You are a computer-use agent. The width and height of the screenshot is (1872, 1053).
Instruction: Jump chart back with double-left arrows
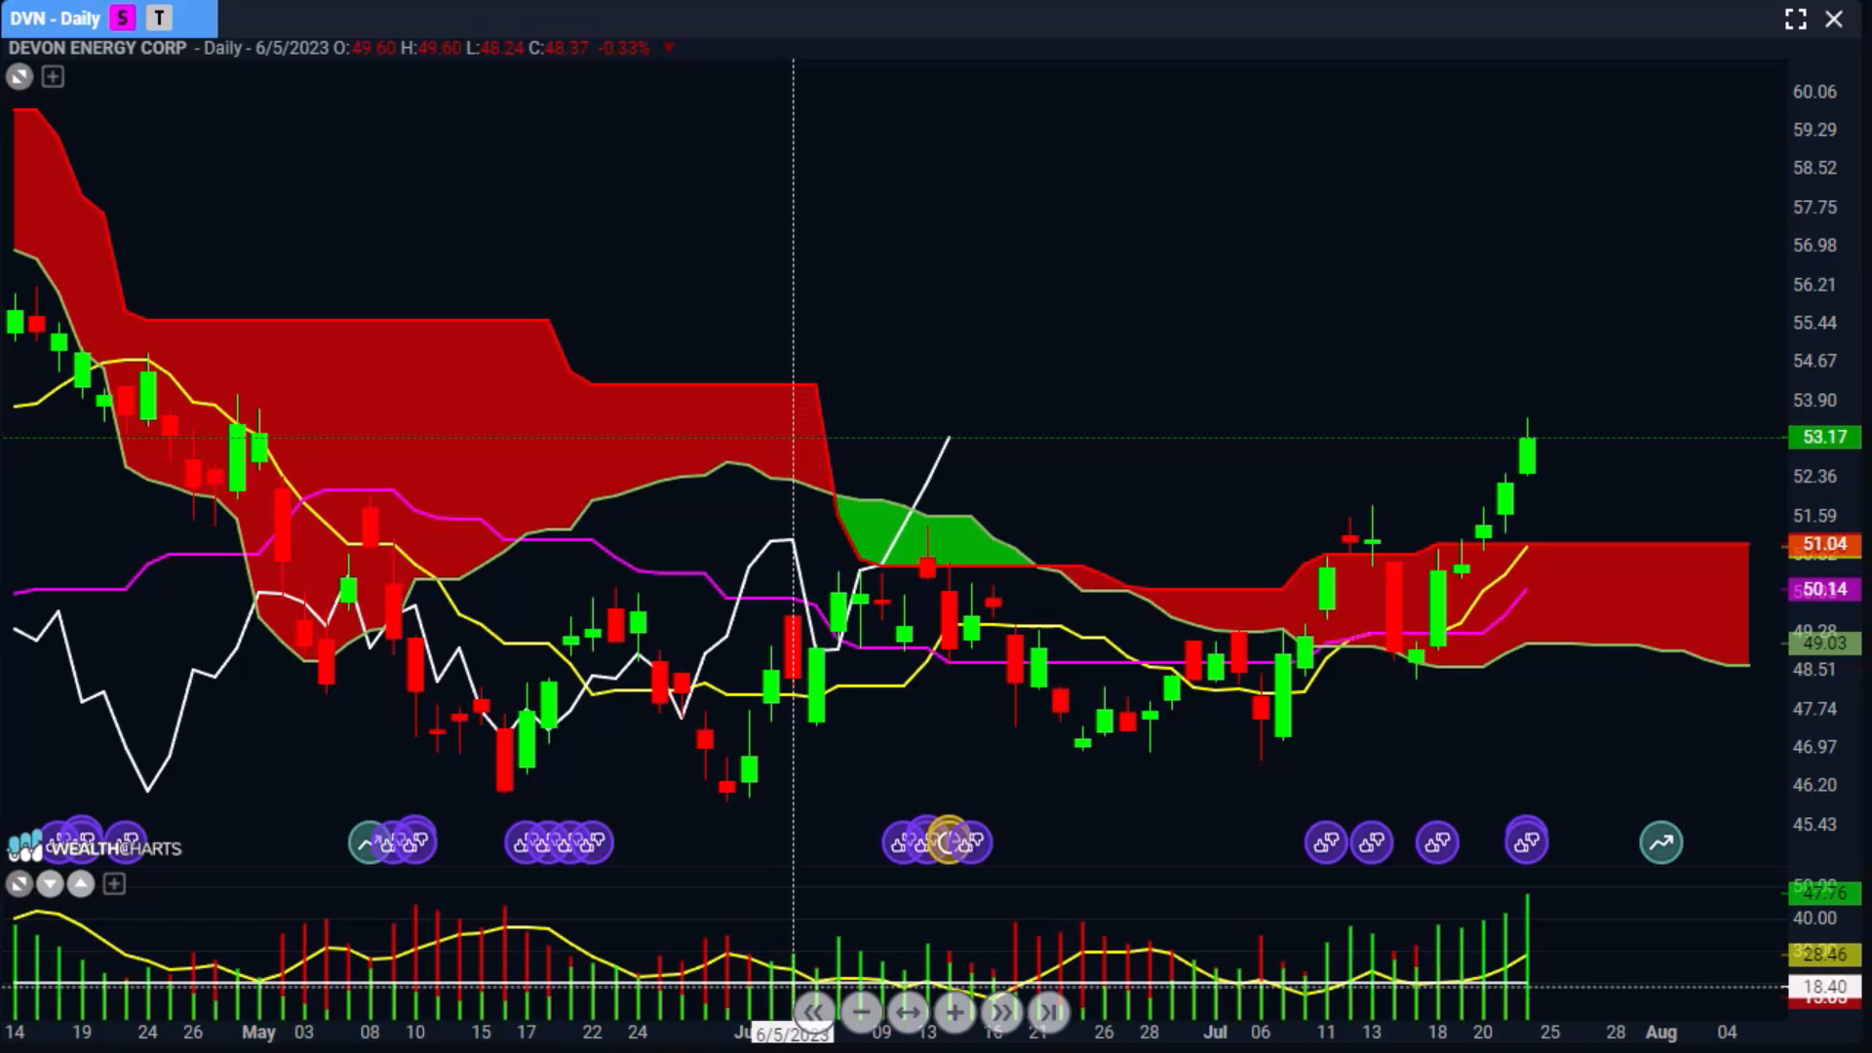813,1012
